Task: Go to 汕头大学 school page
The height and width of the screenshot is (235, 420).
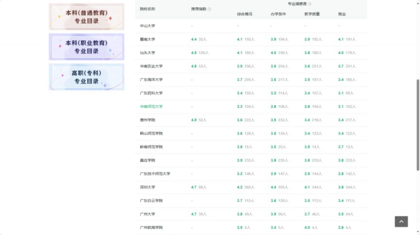Action: pyautogui.click(x=147, y=53)
